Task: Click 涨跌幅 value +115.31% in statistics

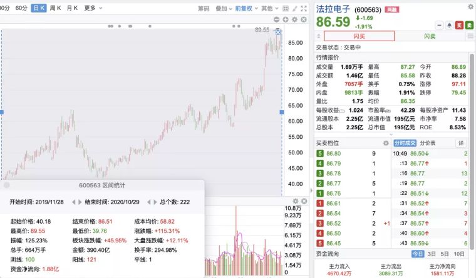Action: coord(167,231)
